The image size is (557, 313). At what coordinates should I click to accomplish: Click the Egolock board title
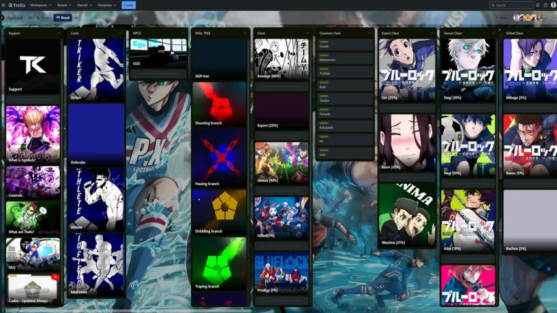[x=15, y=18]
